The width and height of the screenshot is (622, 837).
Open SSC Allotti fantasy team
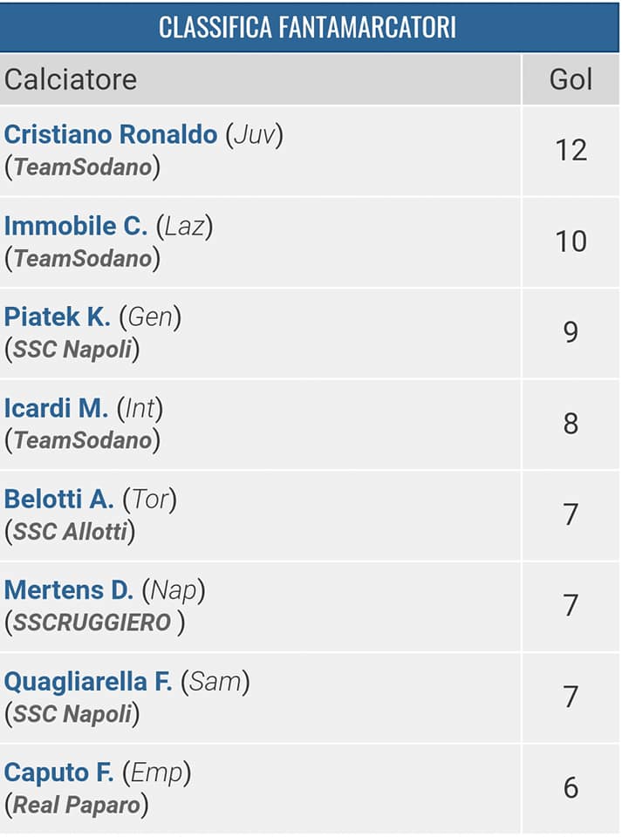coord(70,532)
